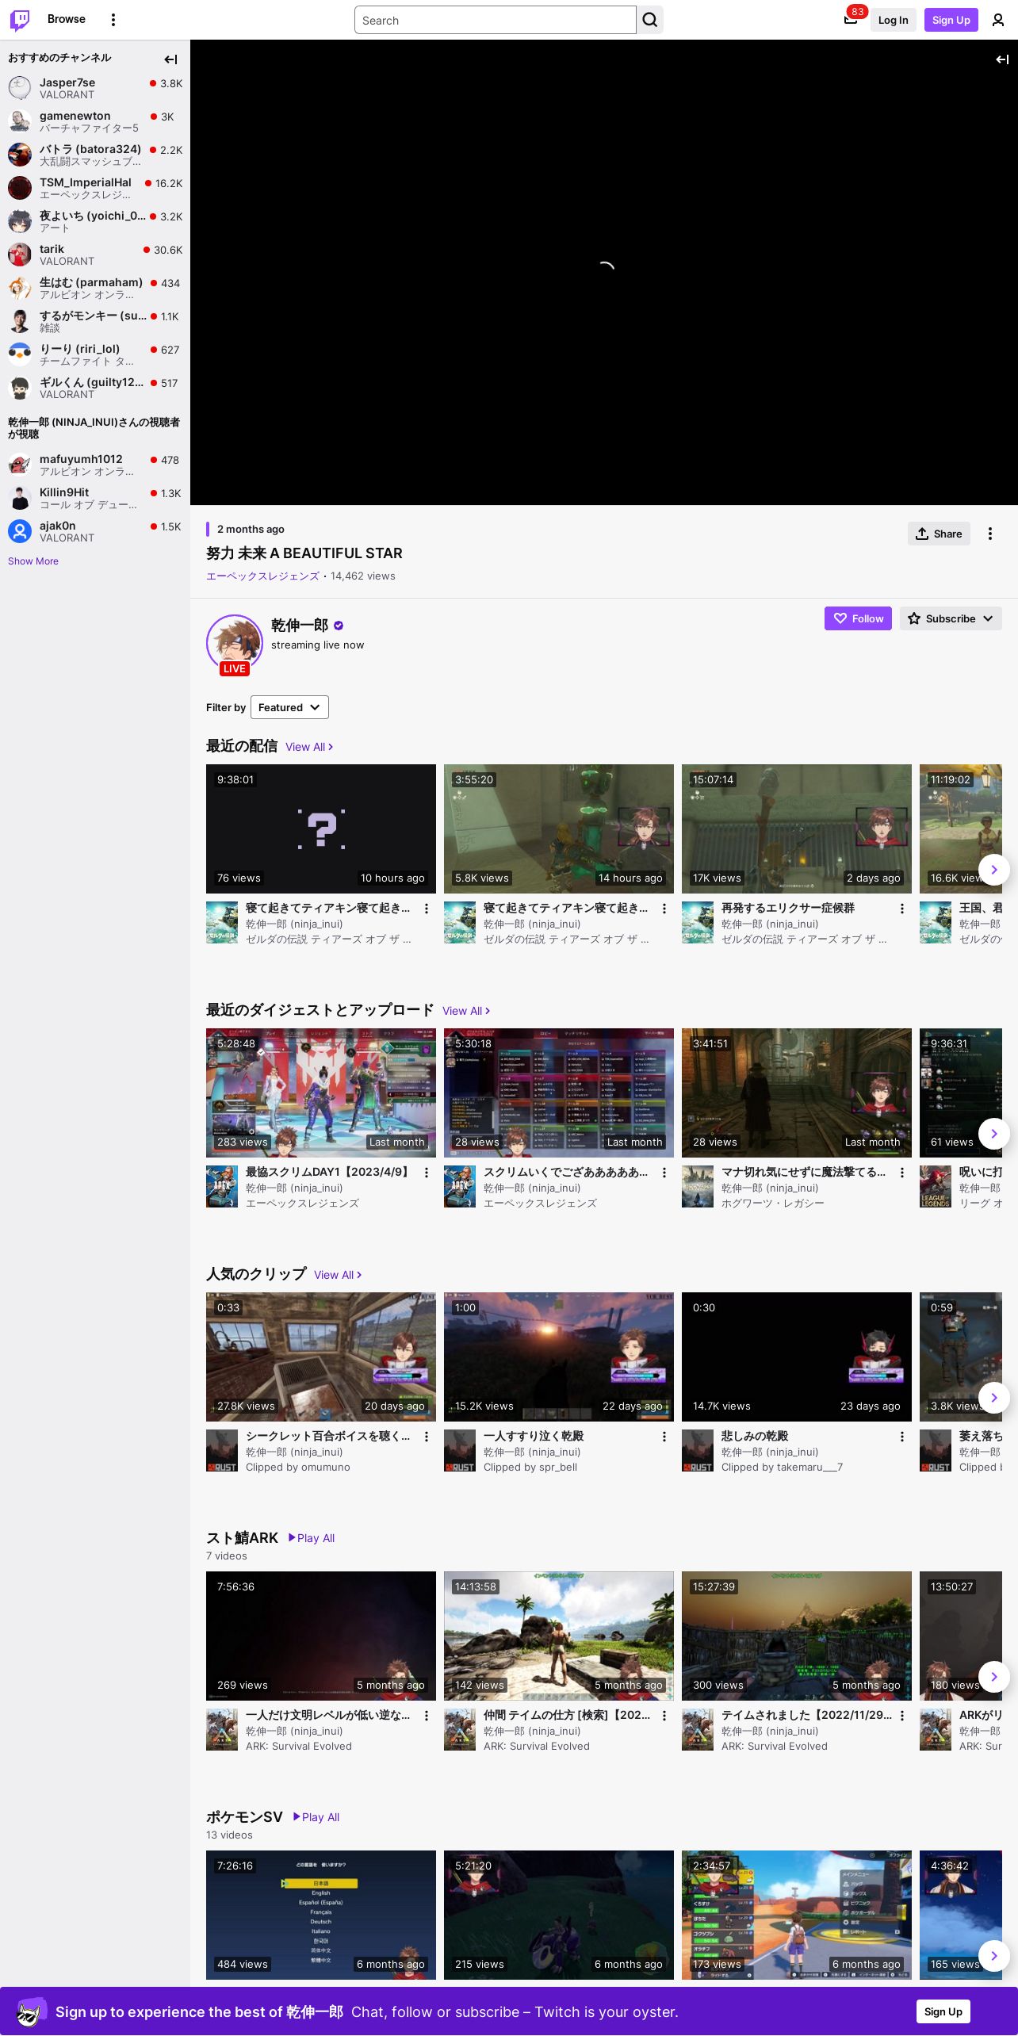1018x2036 pixels.
Task: Open gamenewton channel in sidebar
Action: (95, 121)
